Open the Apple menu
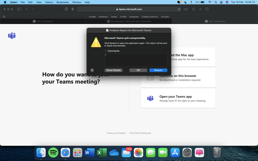The width and height of the screenshot is (258, 161). (x=5, y=2)
